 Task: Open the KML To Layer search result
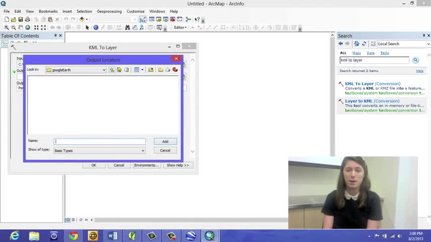coord(373,84)
